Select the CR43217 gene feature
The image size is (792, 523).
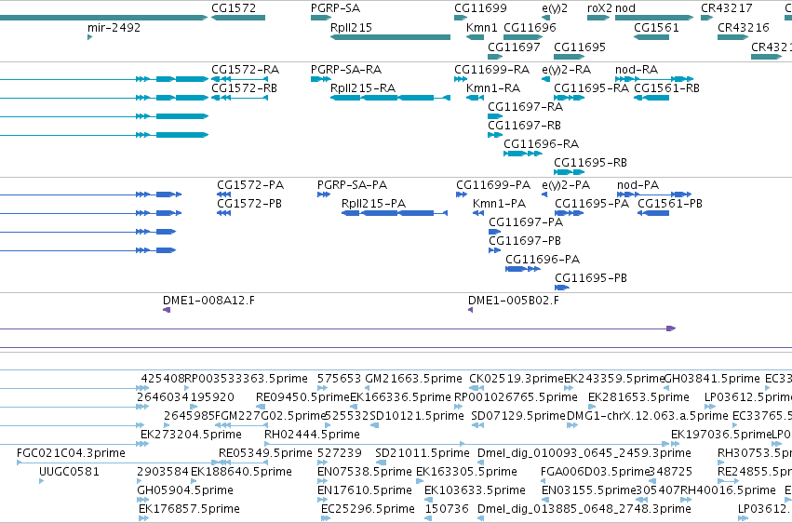click(706, 18)
